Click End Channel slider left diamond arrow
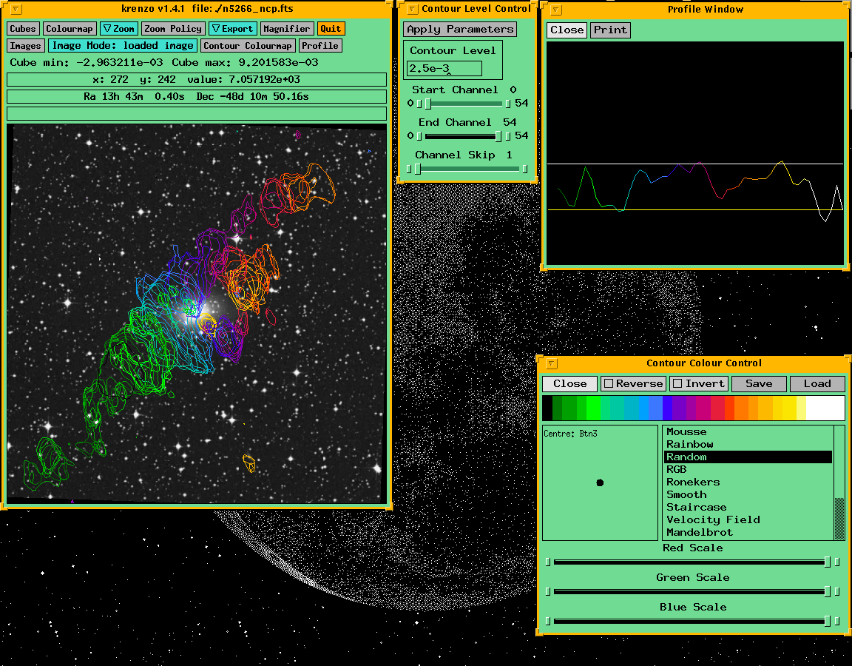Screen dimensions: 852x666 tap(410, 136)
